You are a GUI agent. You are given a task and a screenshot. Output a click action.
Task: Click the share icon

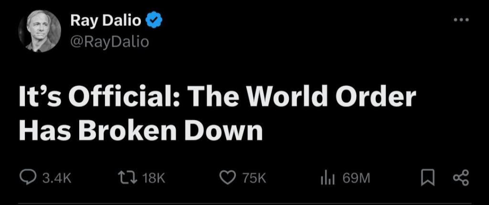coord(461,178)
